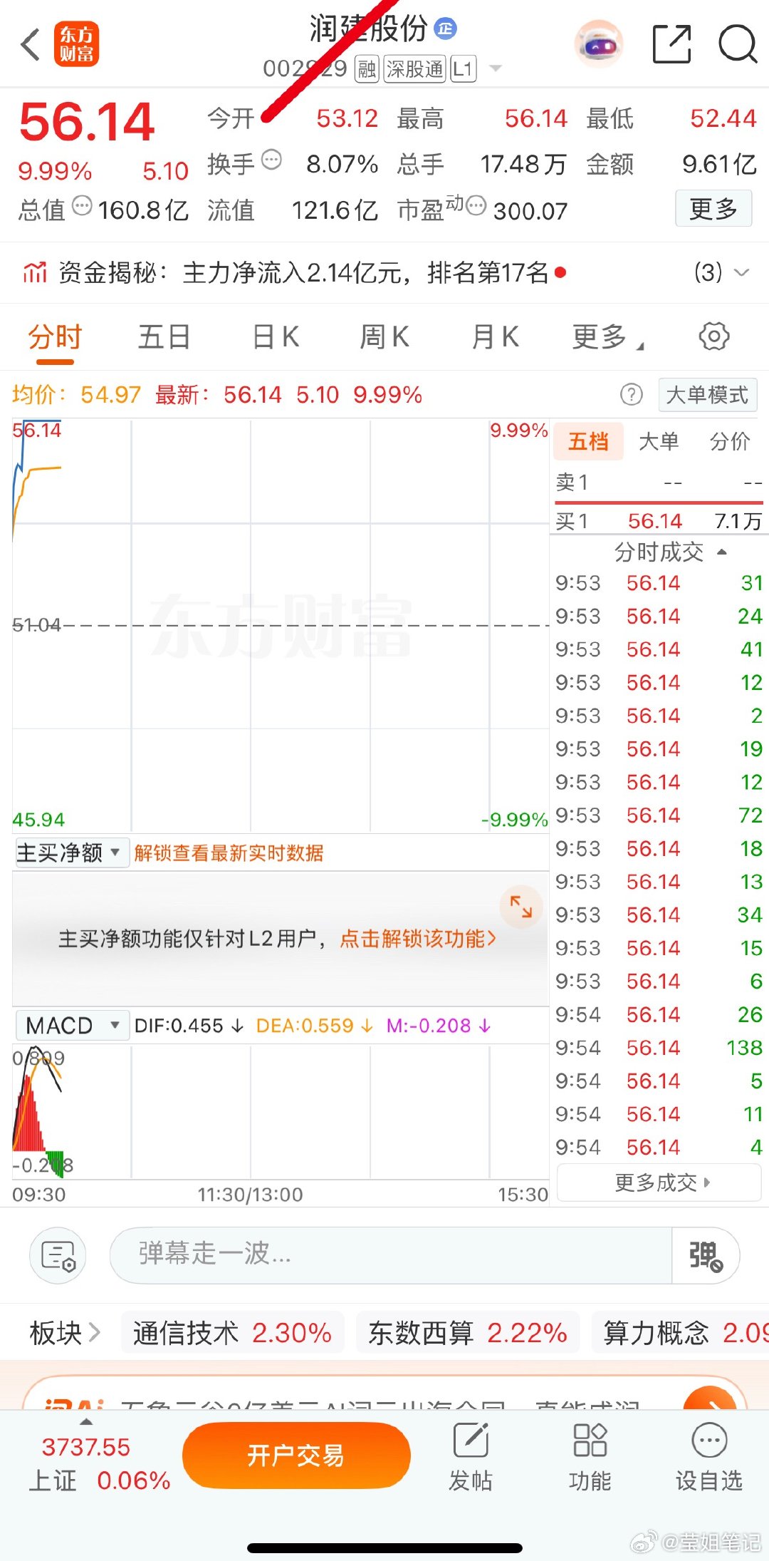Screen dimensions: 769x1561
Task: Toggle 大单模式 button
Action: coord(707,395)
